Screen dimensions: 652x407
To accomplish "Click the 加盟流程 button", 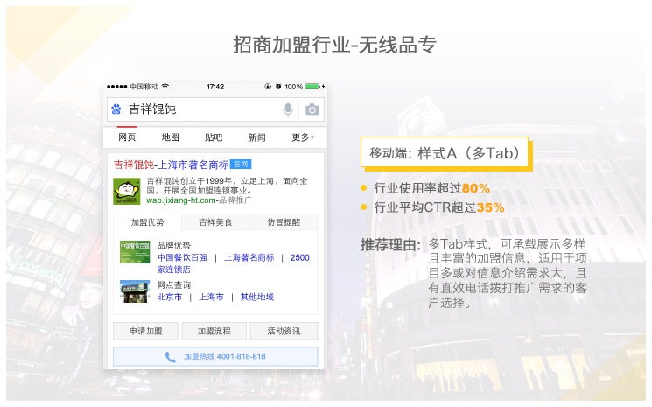I will click(x=214, y=331).
